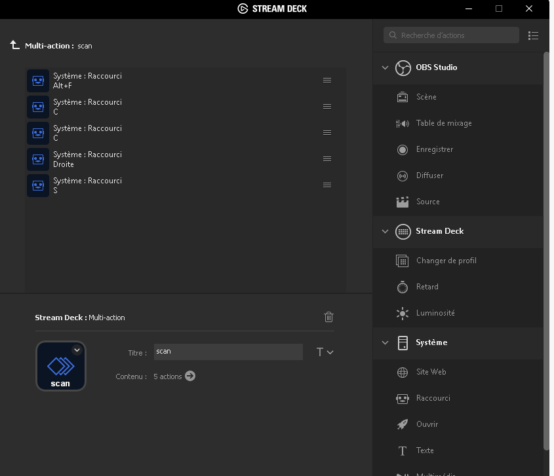Click the Système category icon
Image resolution: width=554 pixels, height=476 pixels.
point(403,342)
